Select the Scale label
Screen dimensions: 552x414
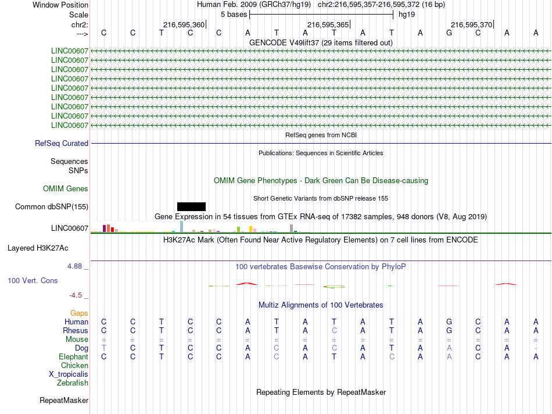(x=78, y=15)
